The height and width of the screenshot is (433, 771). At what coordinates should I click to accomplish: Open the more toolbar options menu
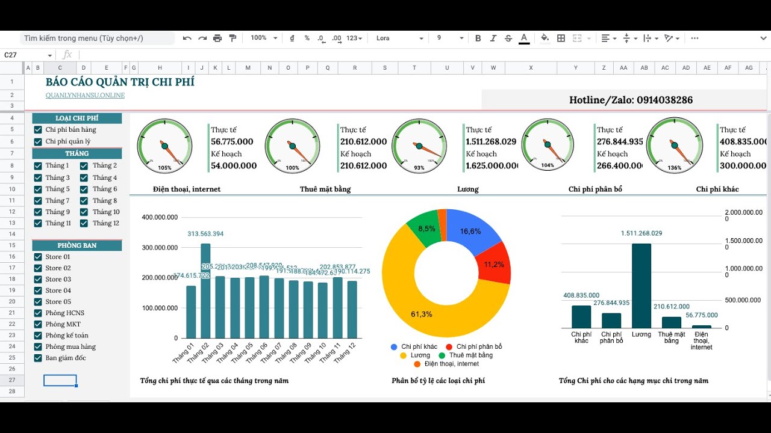[x=695, y=38]
